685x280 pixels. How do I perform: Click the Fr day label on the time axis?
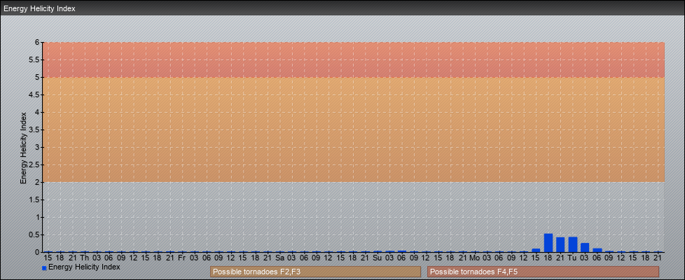[181, 258]
